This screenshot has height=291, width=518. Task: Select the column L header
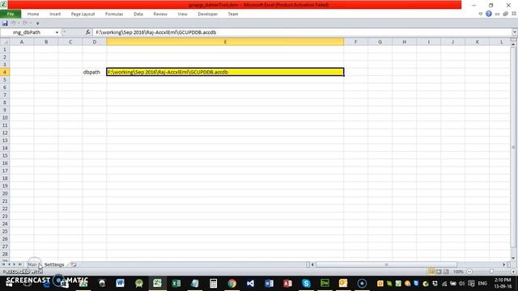(x=501, y=42)
